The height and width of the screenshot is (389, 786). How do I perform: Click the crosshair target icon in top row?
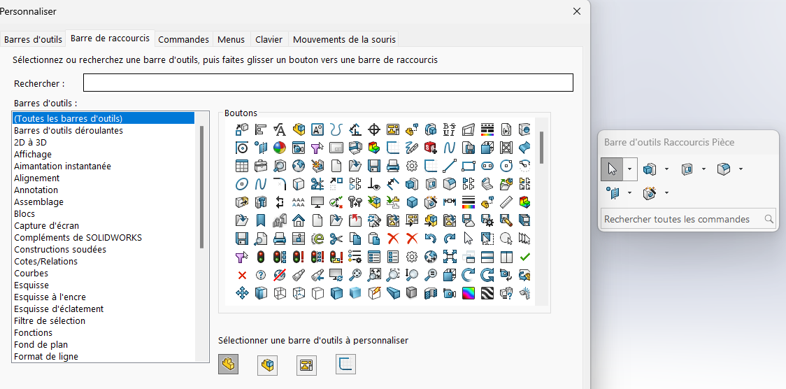click(374, 129)
